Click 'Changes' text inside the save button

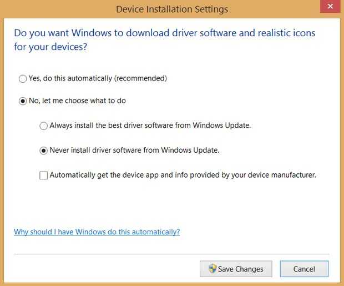(x=250, y=269)
